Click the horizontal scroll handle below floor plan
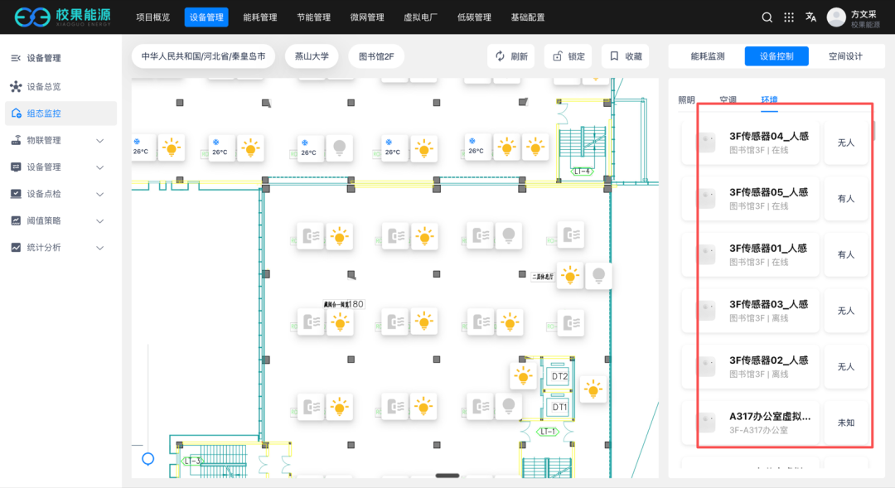This screenshot has height=488, width=895. point(447,476)
